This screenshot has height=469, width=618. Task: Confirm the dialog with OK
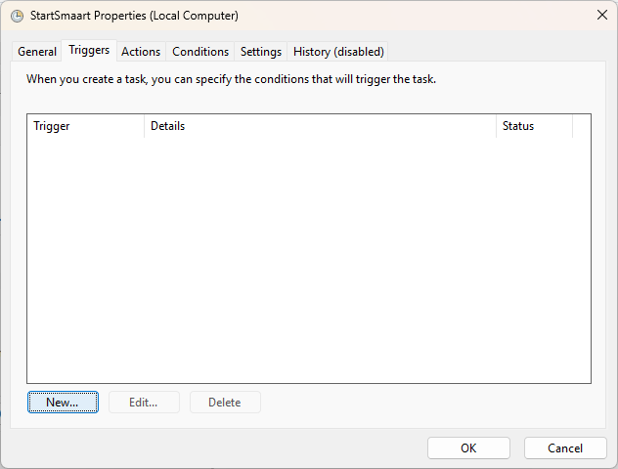click(468, 448)
